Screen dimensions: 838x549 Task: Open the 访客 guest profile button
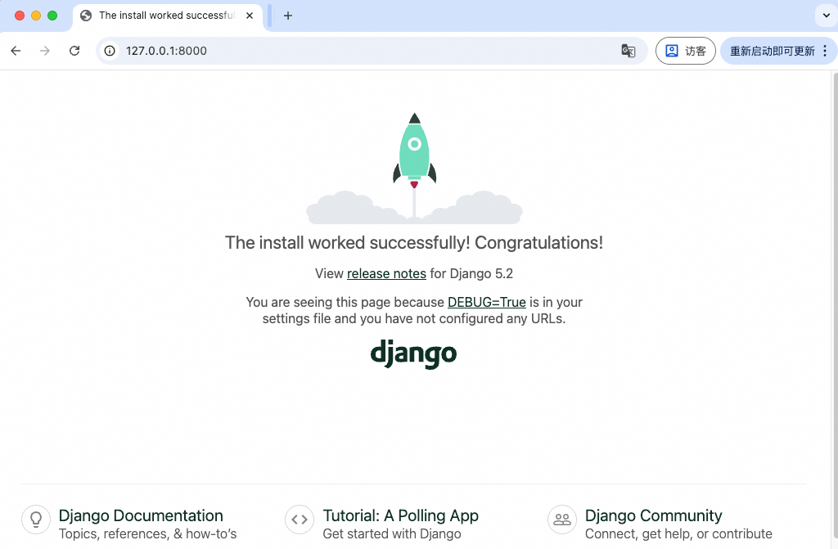tap(686, 51)
